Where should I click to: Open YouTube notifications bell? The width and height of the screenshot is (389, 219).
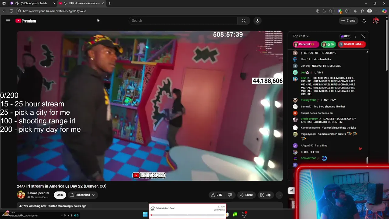[x=364, y=21]
